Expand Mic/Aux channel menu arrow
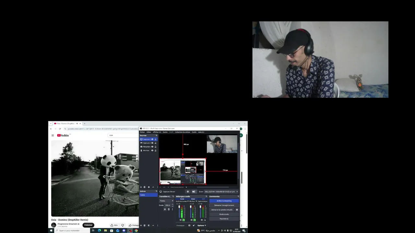 pyautogui.click(x=196, y=201)
